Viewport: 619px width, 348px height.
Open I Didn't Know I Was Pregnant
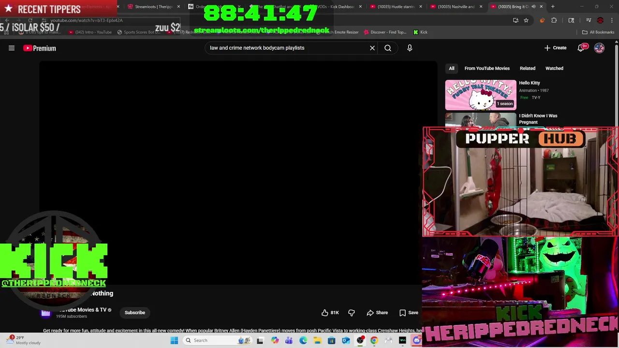[x=538, y=119]
